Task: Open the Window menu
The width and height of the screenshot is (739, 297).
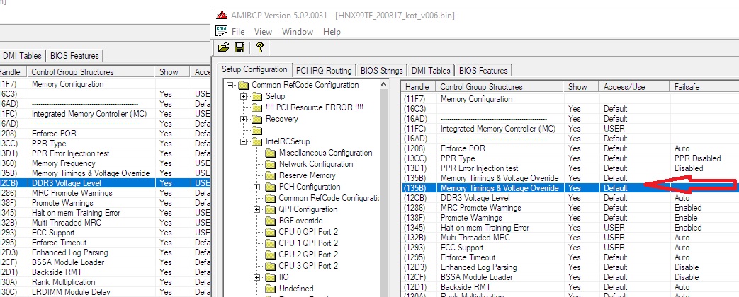Action: coord(298,32)
